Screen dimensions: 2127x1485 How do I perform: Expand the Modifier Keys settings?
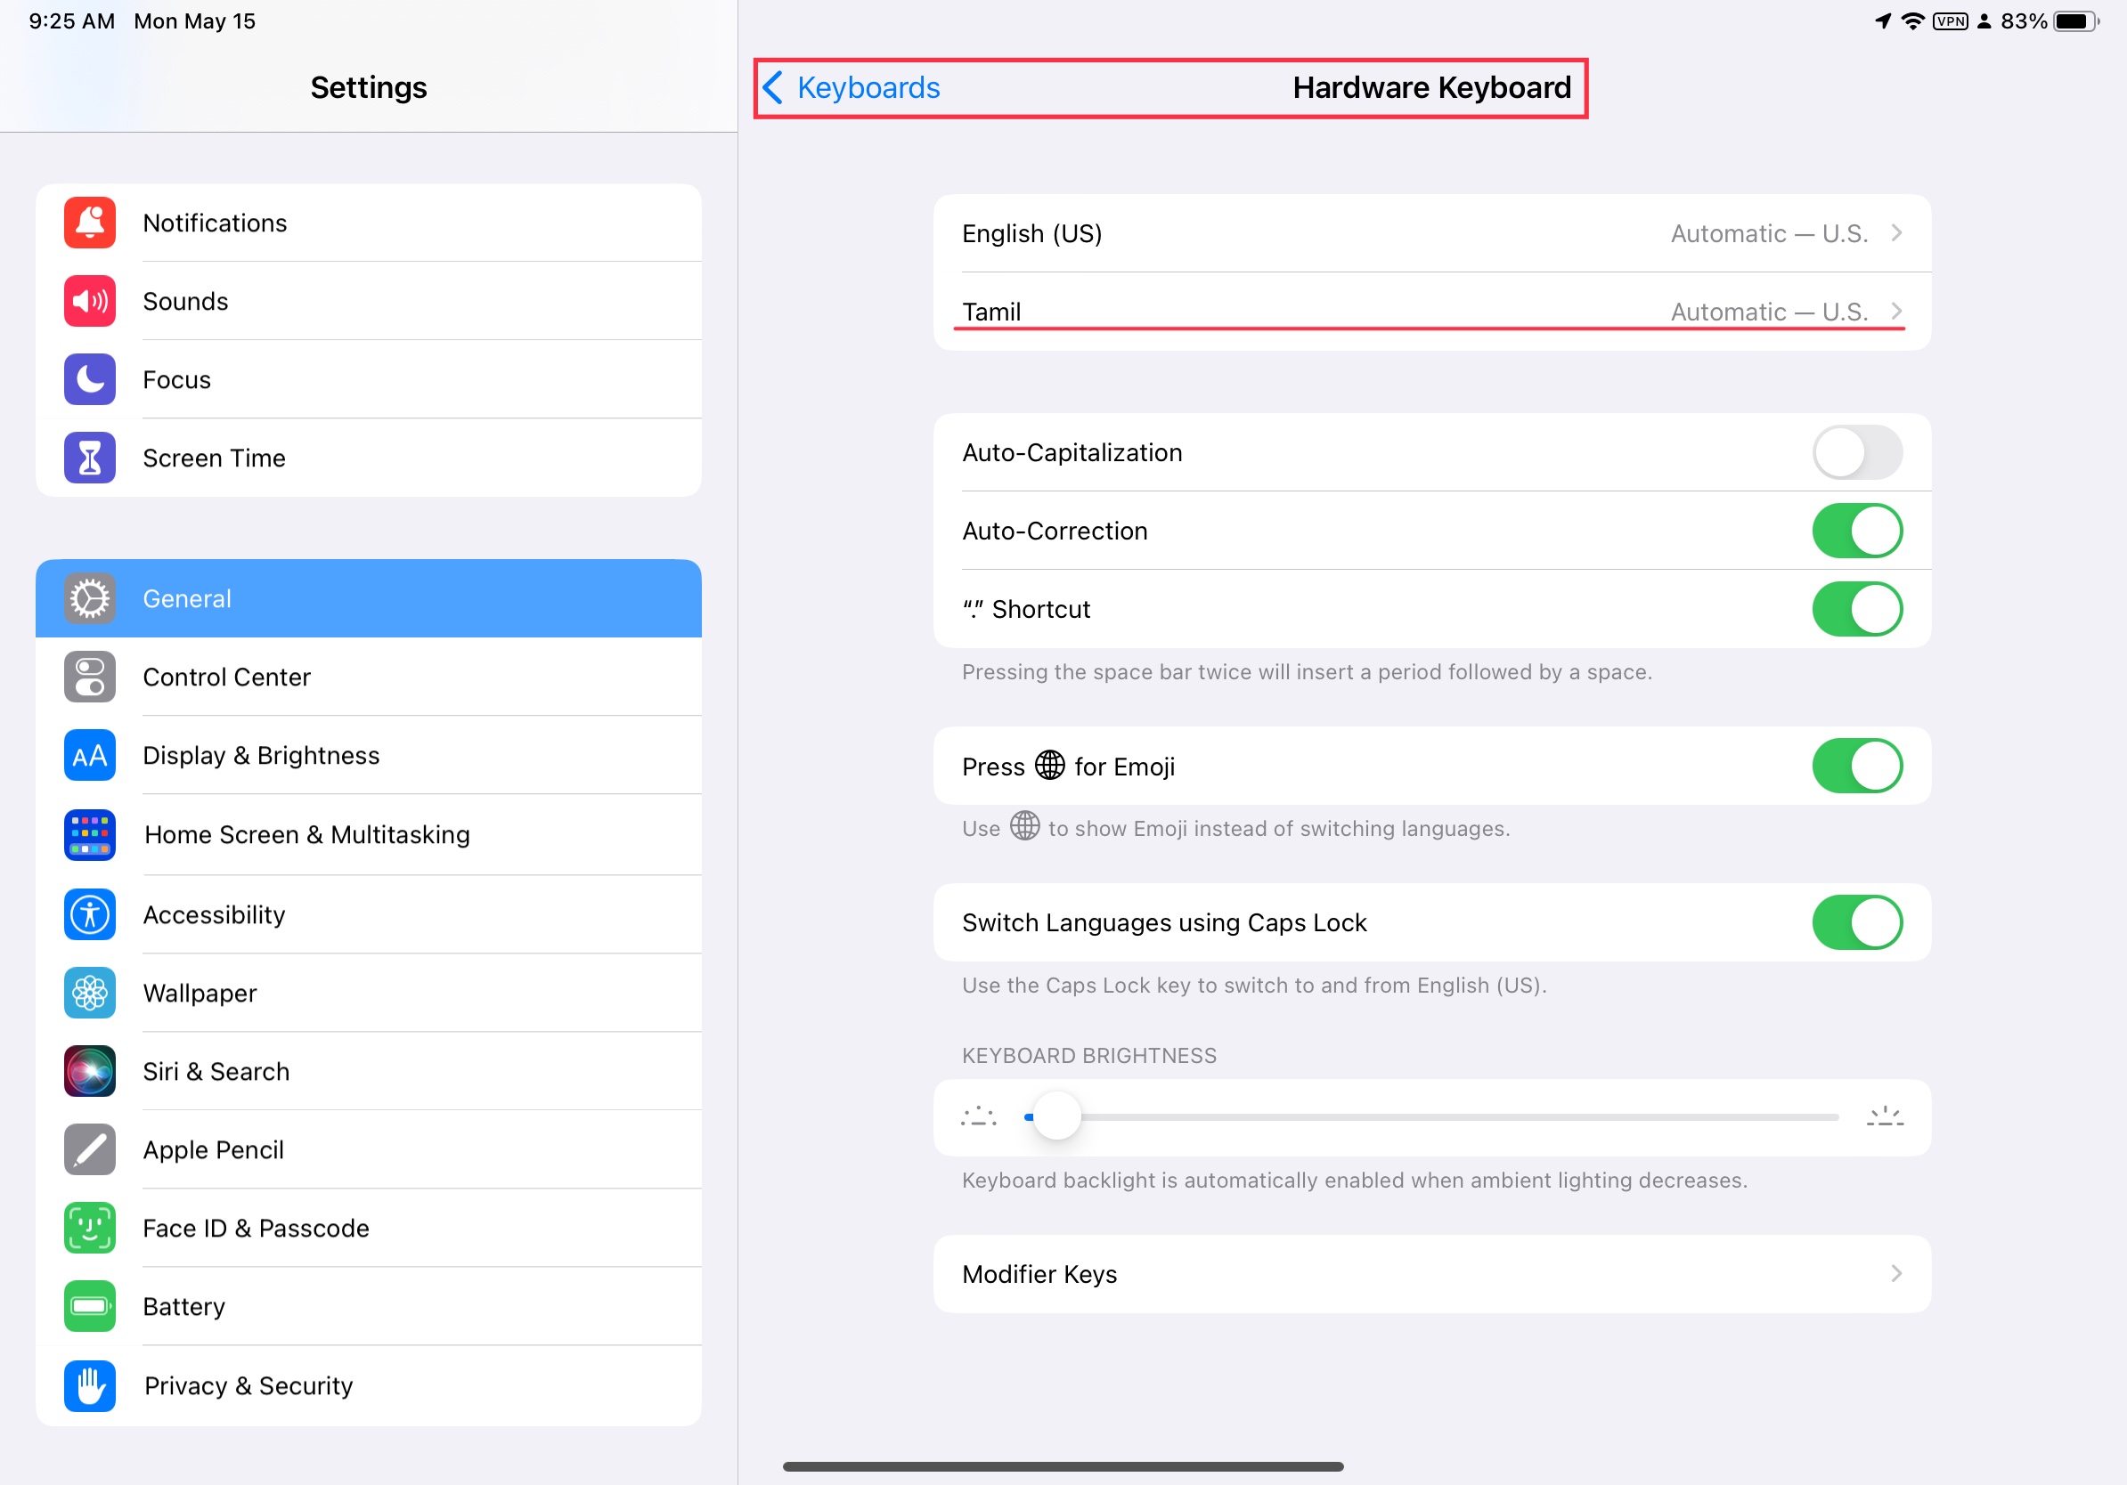click(x=1431, y=1274)
